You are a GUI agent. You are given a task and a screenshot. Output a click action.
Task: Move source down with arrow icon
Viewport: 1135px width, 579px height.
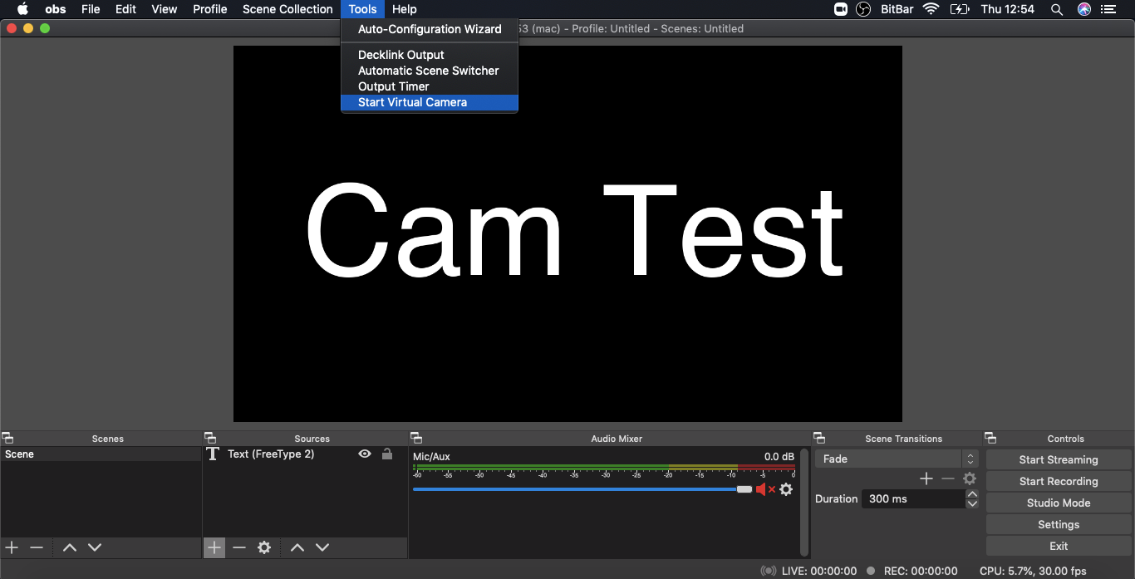click(x=322, y=547)
